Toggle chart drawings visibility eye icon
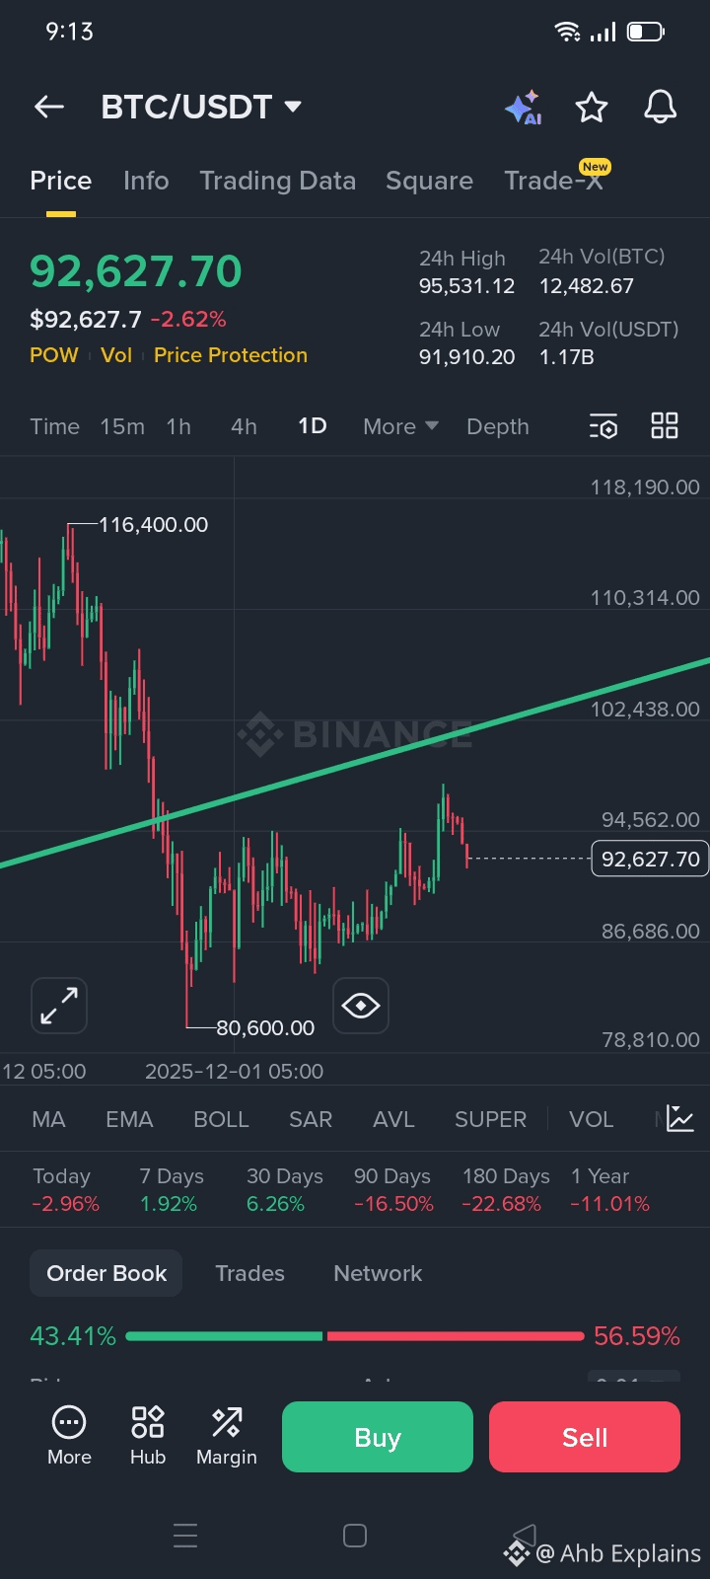The height and width of the screenshot is (1579, 710). pos(361,1006)
